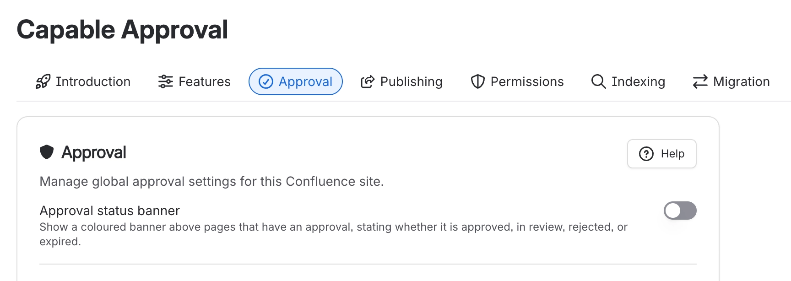Image resolution: width=791 pixels, height=281 pixels.
Task: Click the black shield icon beside Approval heading
Action: [x=47, y=152]
